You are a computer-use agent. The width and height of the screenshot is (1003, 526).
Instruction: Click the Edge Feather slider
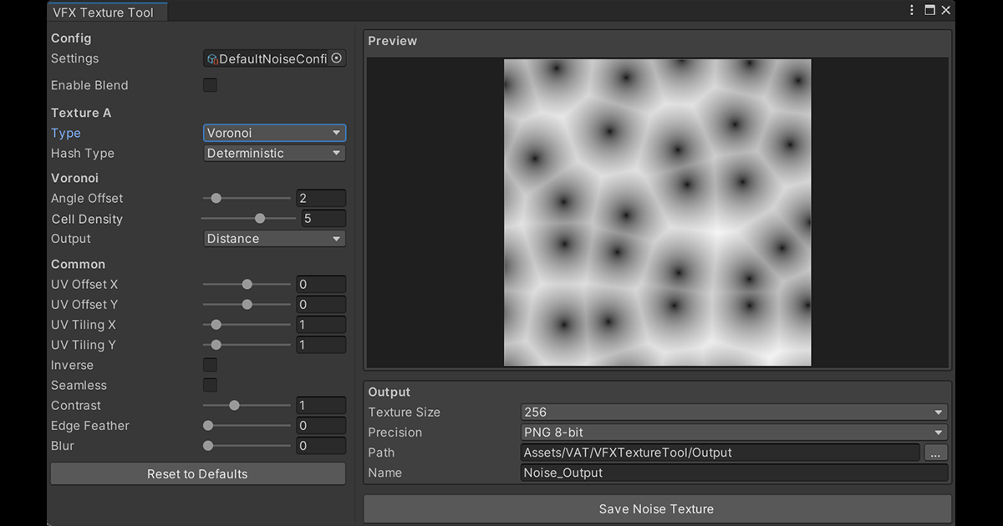point(247,426)
